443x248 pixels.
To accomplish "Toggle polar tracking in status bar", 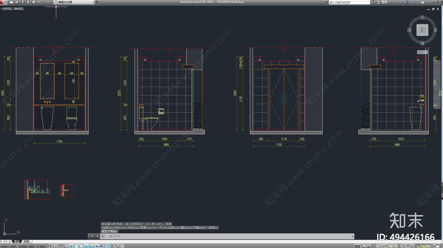I will [71, 246].
